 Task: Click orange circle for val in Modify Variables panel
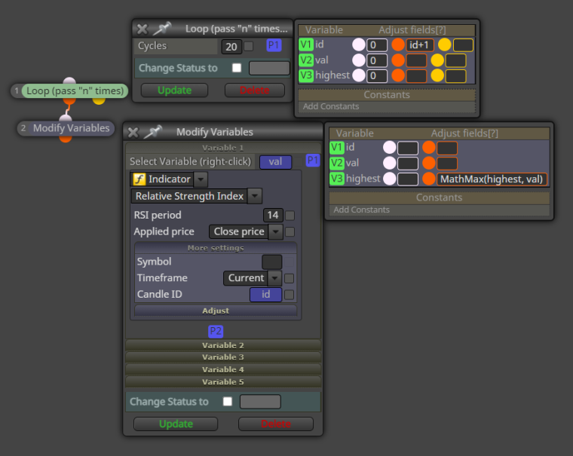point(429,164)
